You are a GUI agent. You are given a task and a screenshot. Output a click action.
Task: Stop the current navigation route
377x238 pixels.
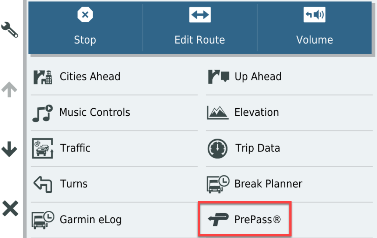pyautogui.click(x=85, y=28)
